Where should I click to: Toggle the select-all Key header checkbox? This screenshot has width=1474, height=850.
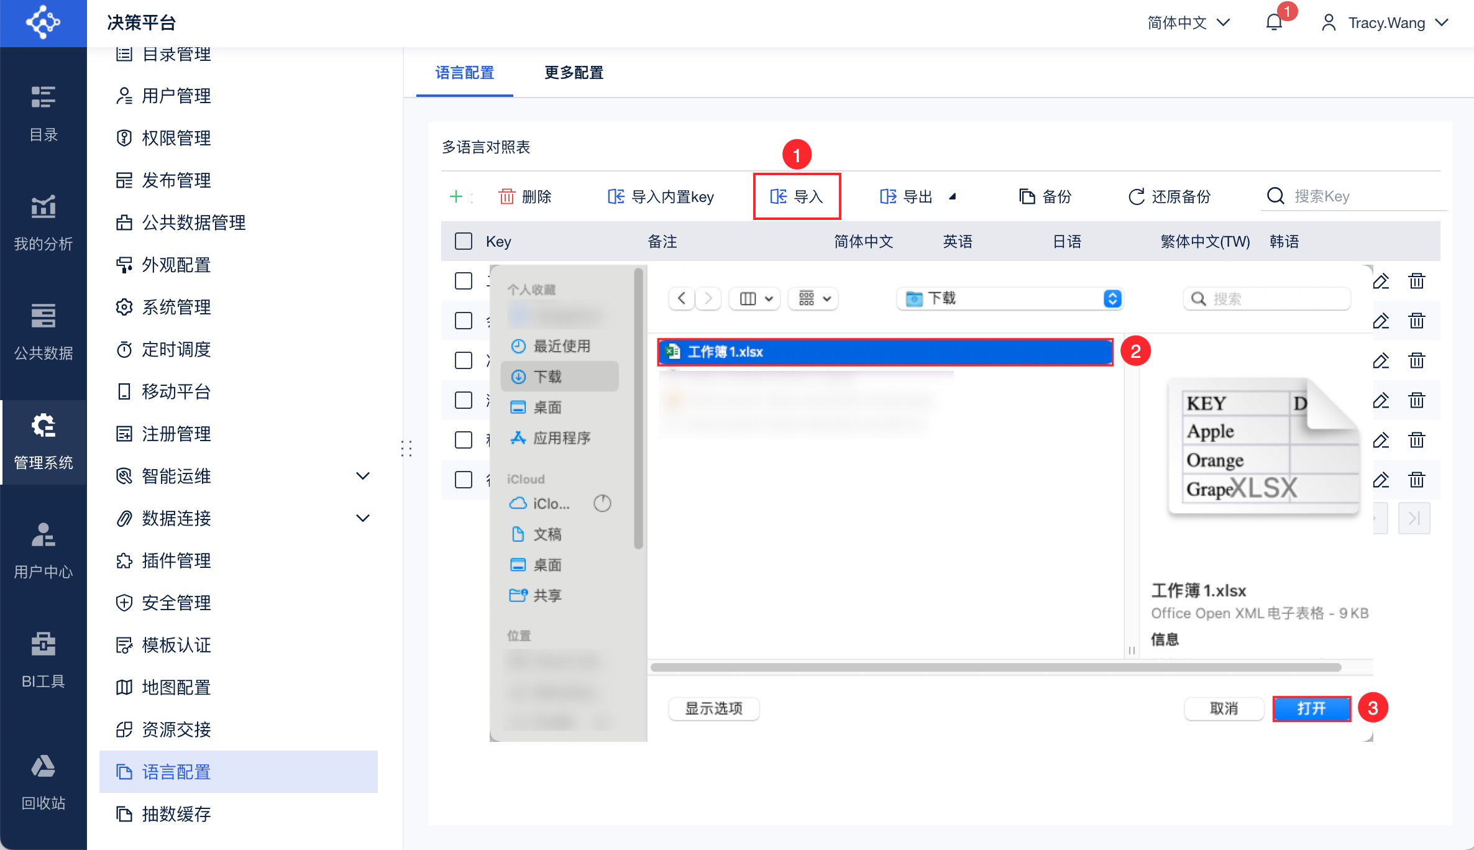tap(464, 242)
